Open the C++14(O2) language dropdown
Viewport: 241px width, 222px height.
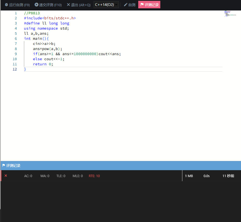pos(106,5)
